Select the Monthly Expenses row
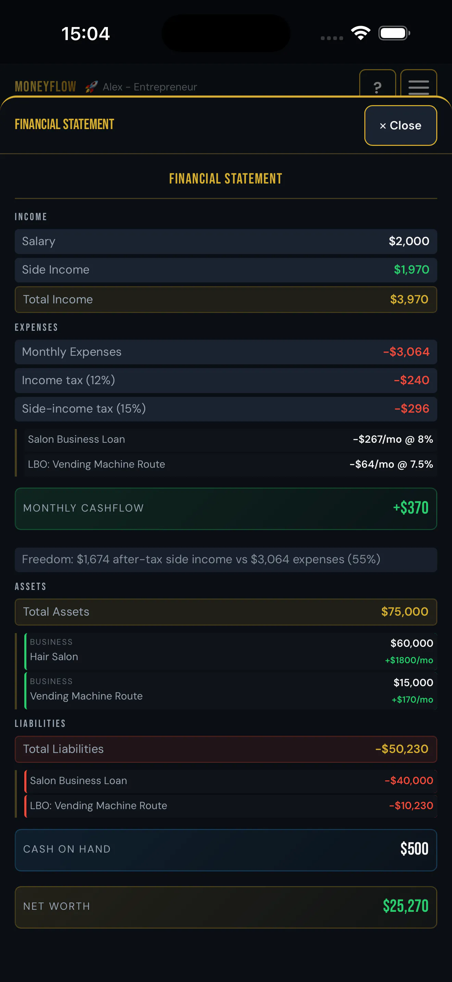 tap(226, 352)
